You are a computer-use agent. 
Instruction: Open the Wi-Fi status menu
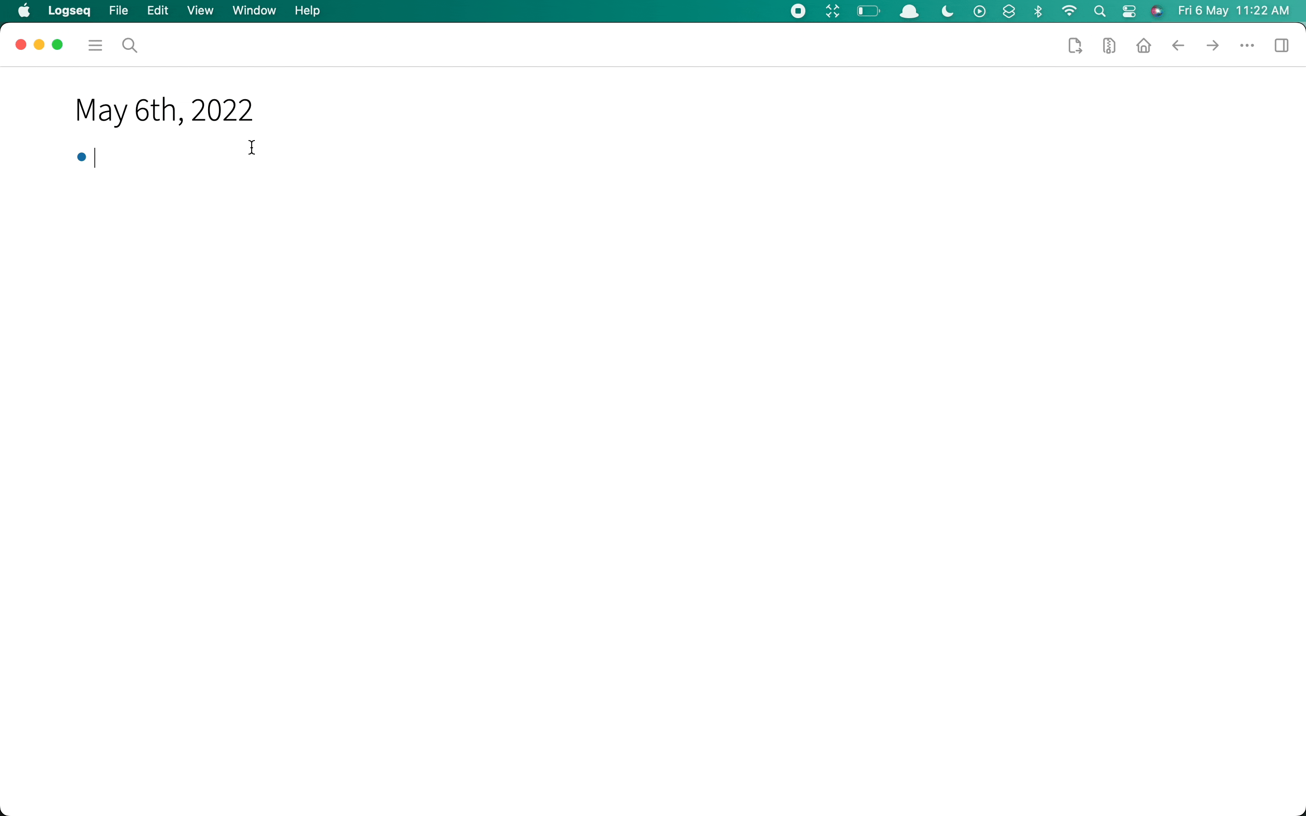pyautogui.click(x=1070, y=11)
